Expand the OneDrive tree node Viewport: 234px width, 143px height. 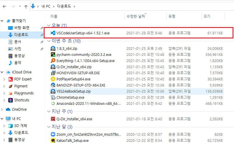click(x=2, y=110)
